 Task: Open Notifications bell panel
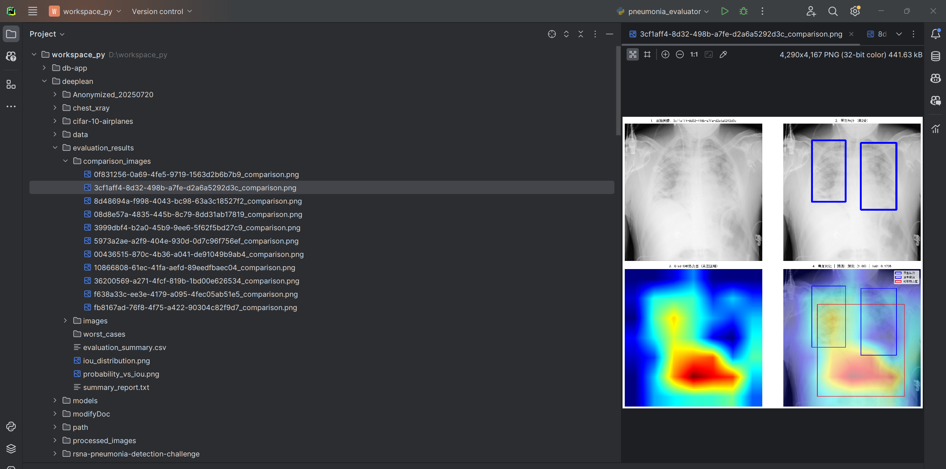935,34
